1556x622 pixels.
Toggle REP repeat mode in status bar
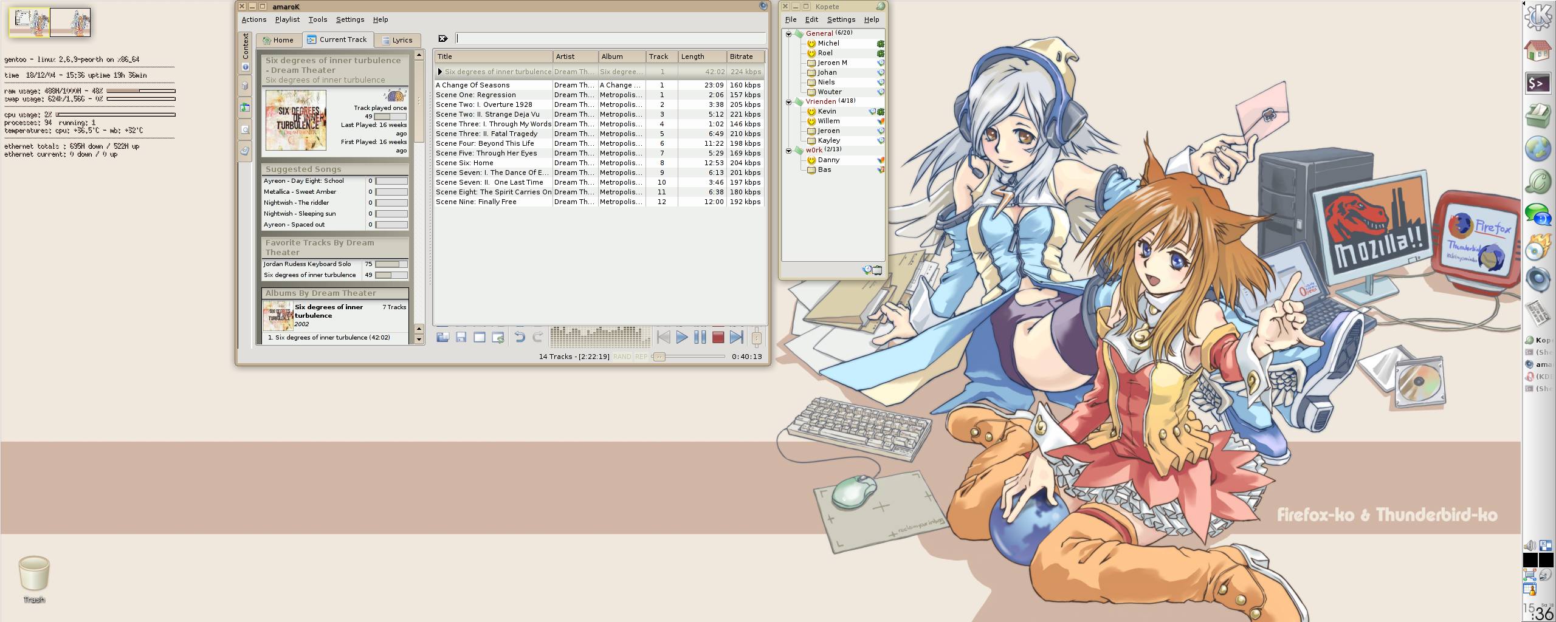[x=641, y=357]
